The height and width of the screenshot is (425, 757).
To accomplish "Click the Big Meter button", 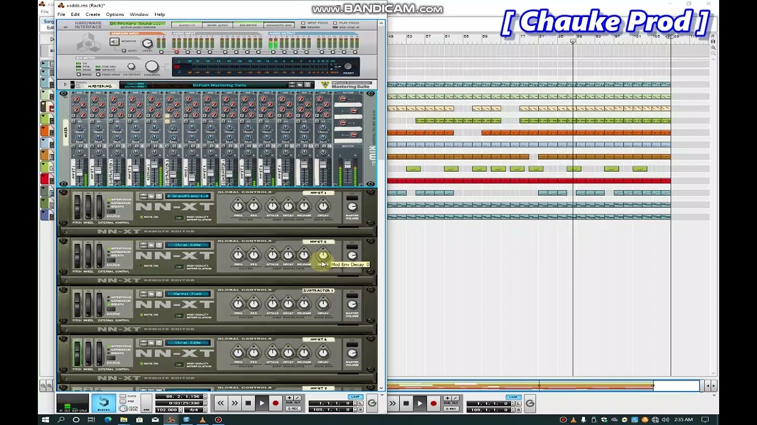I will click(x=248, y=25).
